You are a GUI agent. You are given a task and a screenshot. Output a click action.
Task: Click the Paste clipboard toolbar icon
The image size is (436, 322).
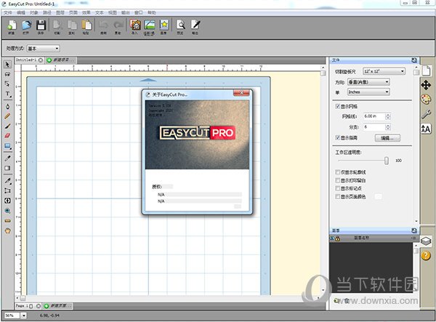[x=86, y=25]
